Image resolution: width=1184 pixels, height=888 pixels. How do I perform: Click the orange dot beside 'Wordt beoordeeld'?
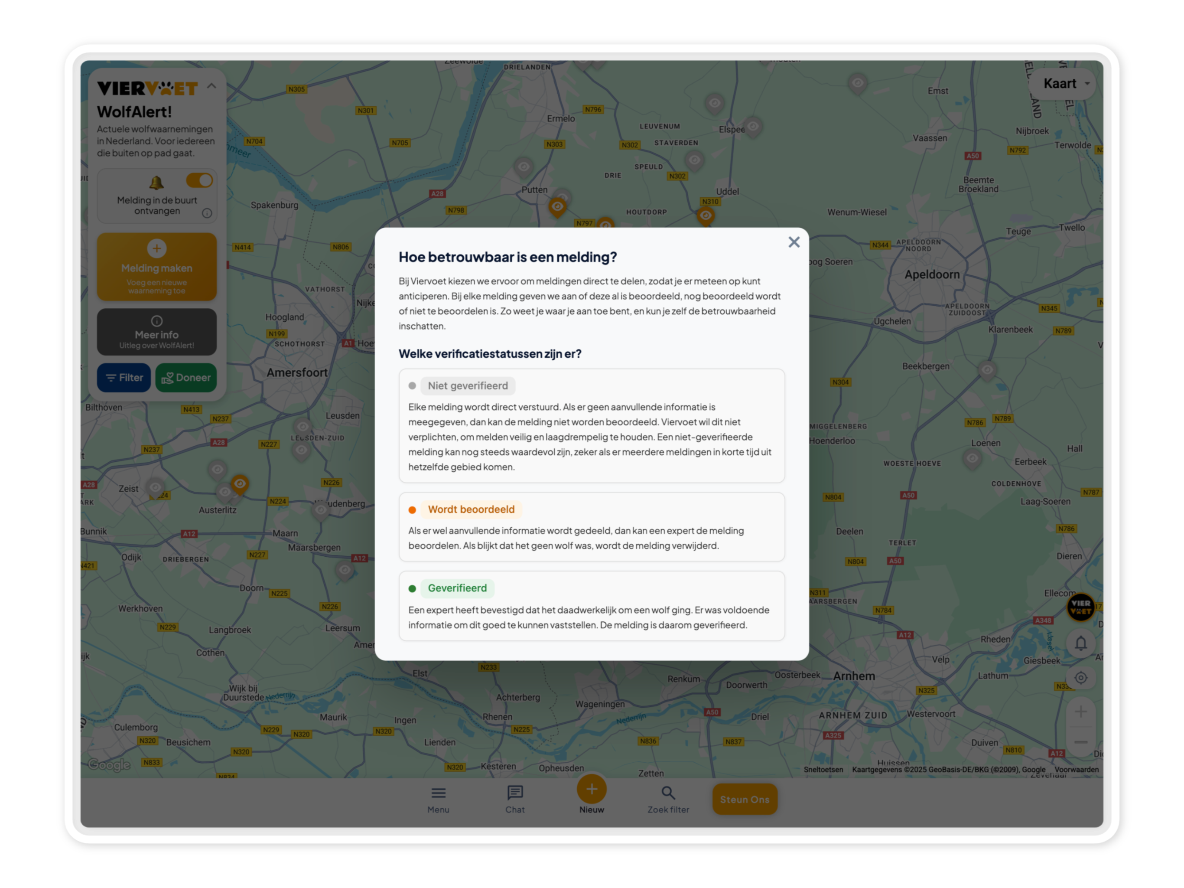coord(412,510)
